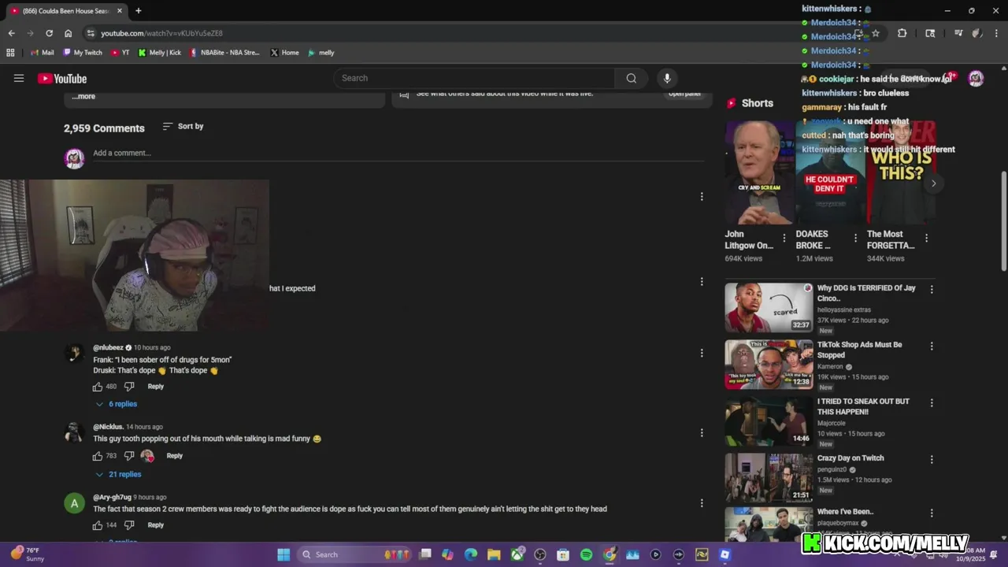Open Microsoft Edge from taskbar
The image size is (1008, 567).
point(471,554)
